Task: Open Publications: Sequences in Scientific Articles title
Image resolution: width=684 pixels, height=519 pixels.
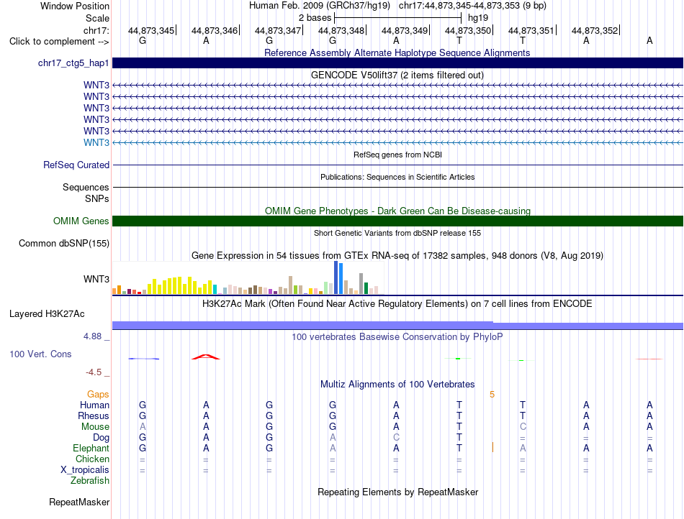Action: click(397, 177)
